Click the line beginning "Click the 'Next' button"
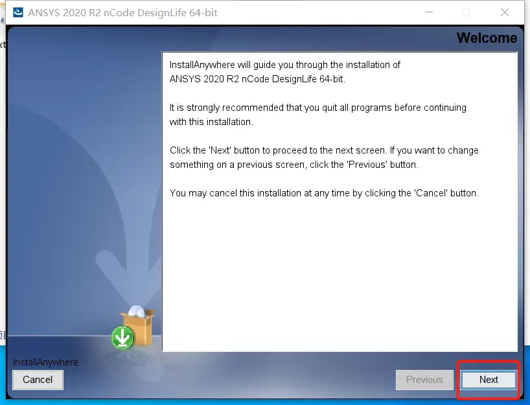The image size is (530, 405). [324, 150]
